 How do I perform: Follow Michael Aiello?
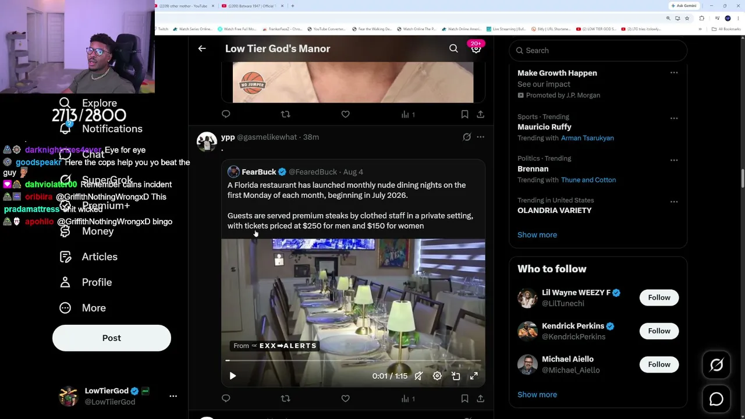659,364
